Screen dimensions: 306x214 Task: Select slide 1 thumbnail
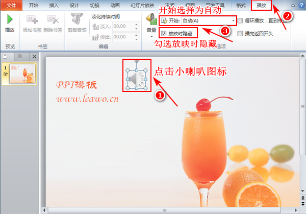[x=22, y=74]
